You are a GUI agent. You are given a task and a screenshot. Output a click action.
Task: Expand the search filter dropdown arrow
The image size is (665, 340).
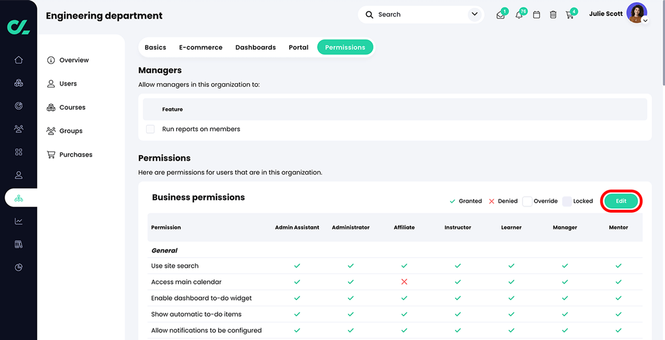pyautogui.click(x=475, y=14)
